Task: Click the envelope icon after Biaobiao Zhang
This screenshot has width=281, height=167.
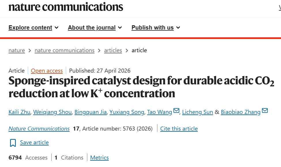Action: click(265, 111)
